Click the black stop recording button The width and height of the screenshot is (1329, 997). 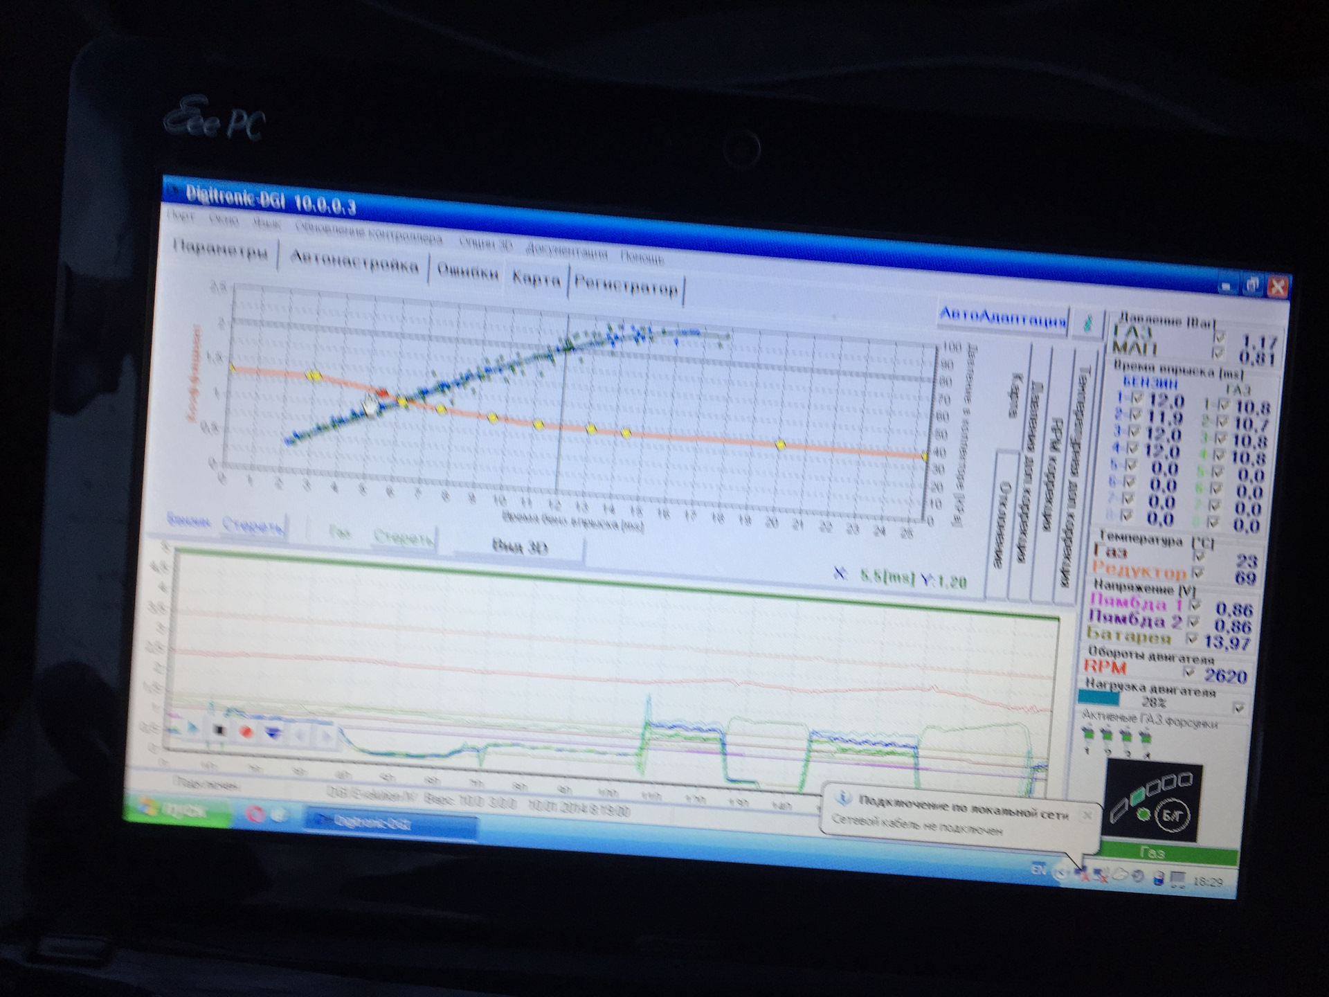point(219,730)
